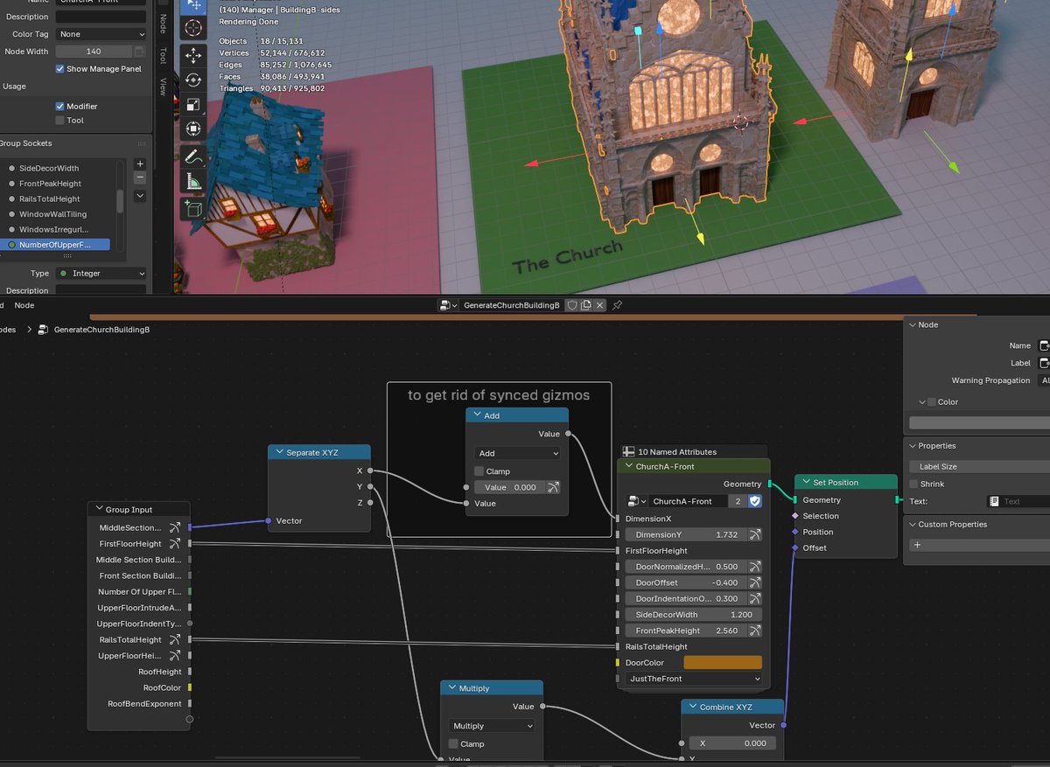Select the Scale tool in viewport toolbar

click(x=193, y=104)
